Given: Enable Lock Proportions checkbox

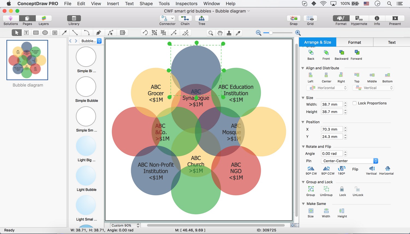Looking at the screenshot, I should pos(355,103).
